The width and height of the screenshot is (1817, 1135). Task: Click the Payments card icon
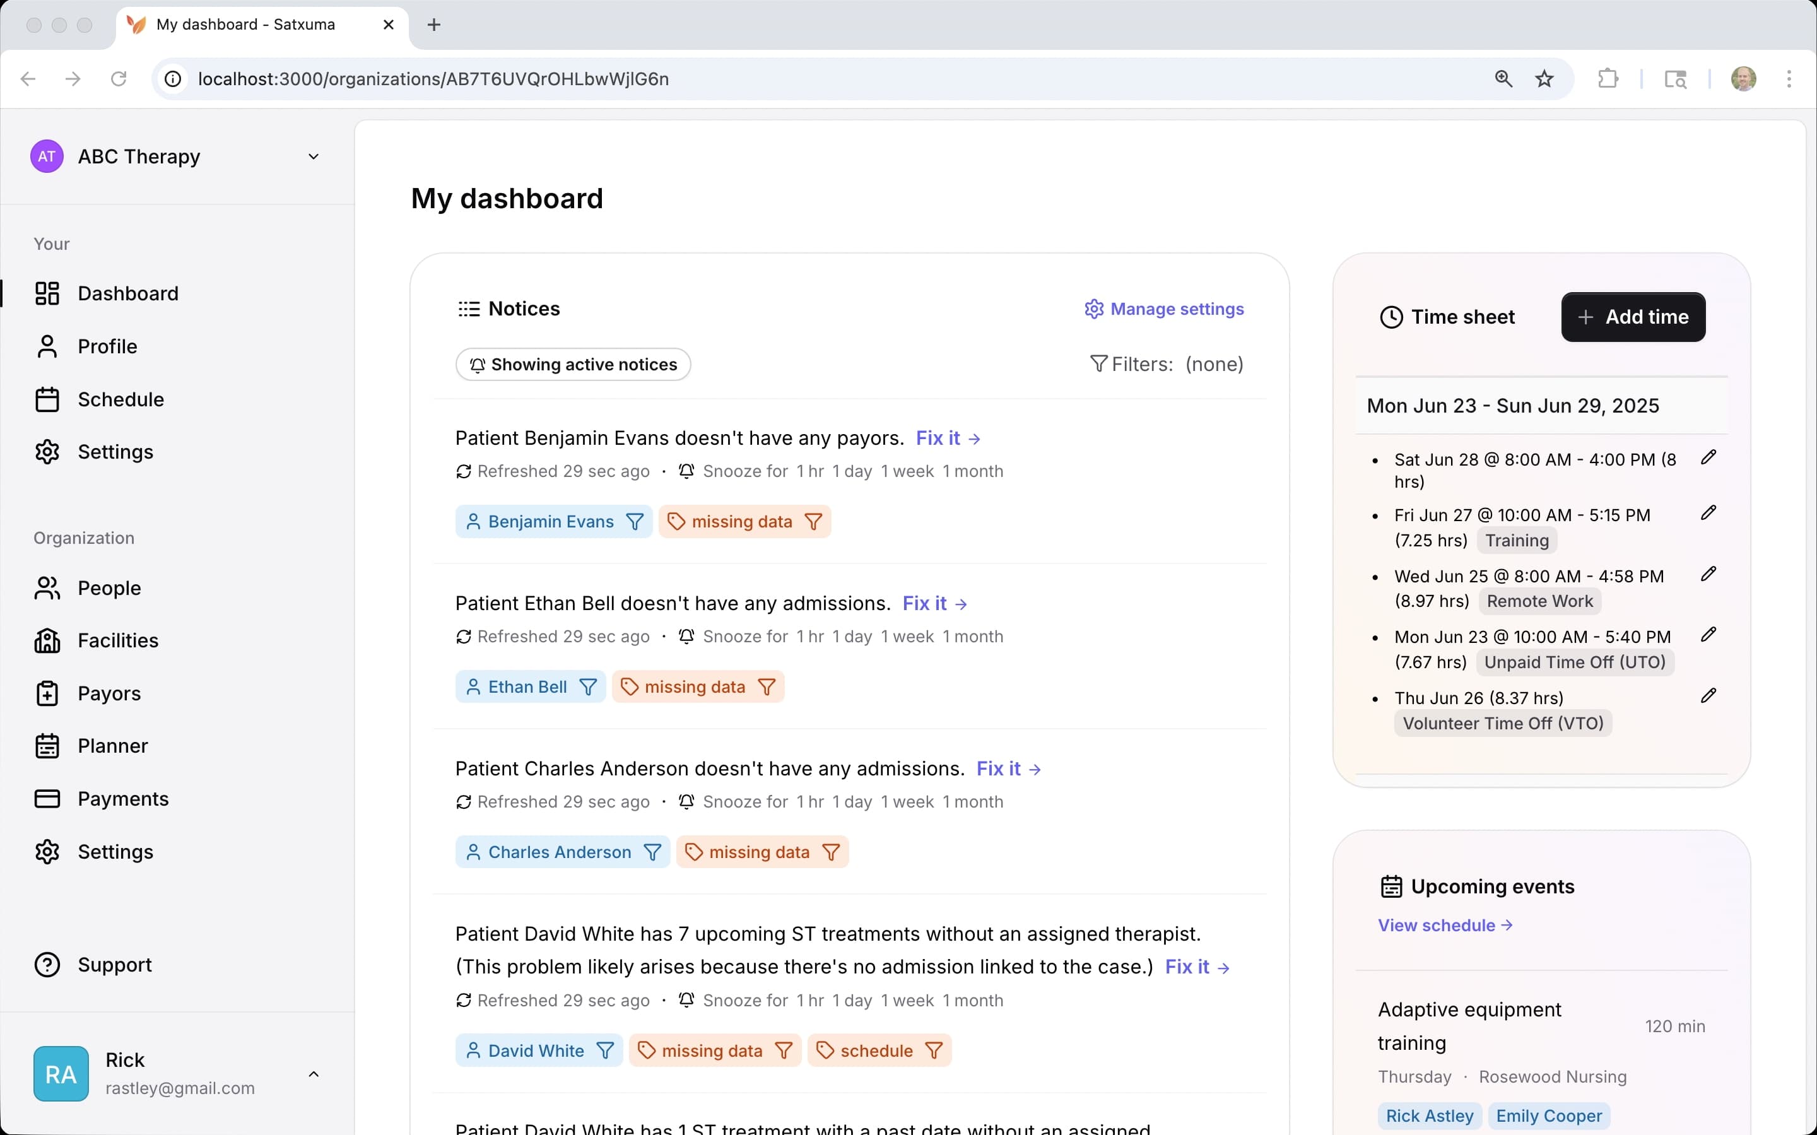(47, 798)
